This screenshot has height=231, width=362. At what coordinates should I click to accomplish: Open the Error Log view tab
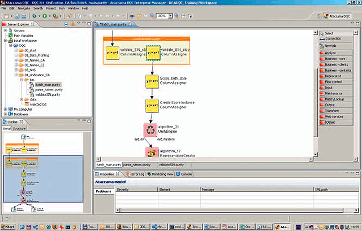136,174
